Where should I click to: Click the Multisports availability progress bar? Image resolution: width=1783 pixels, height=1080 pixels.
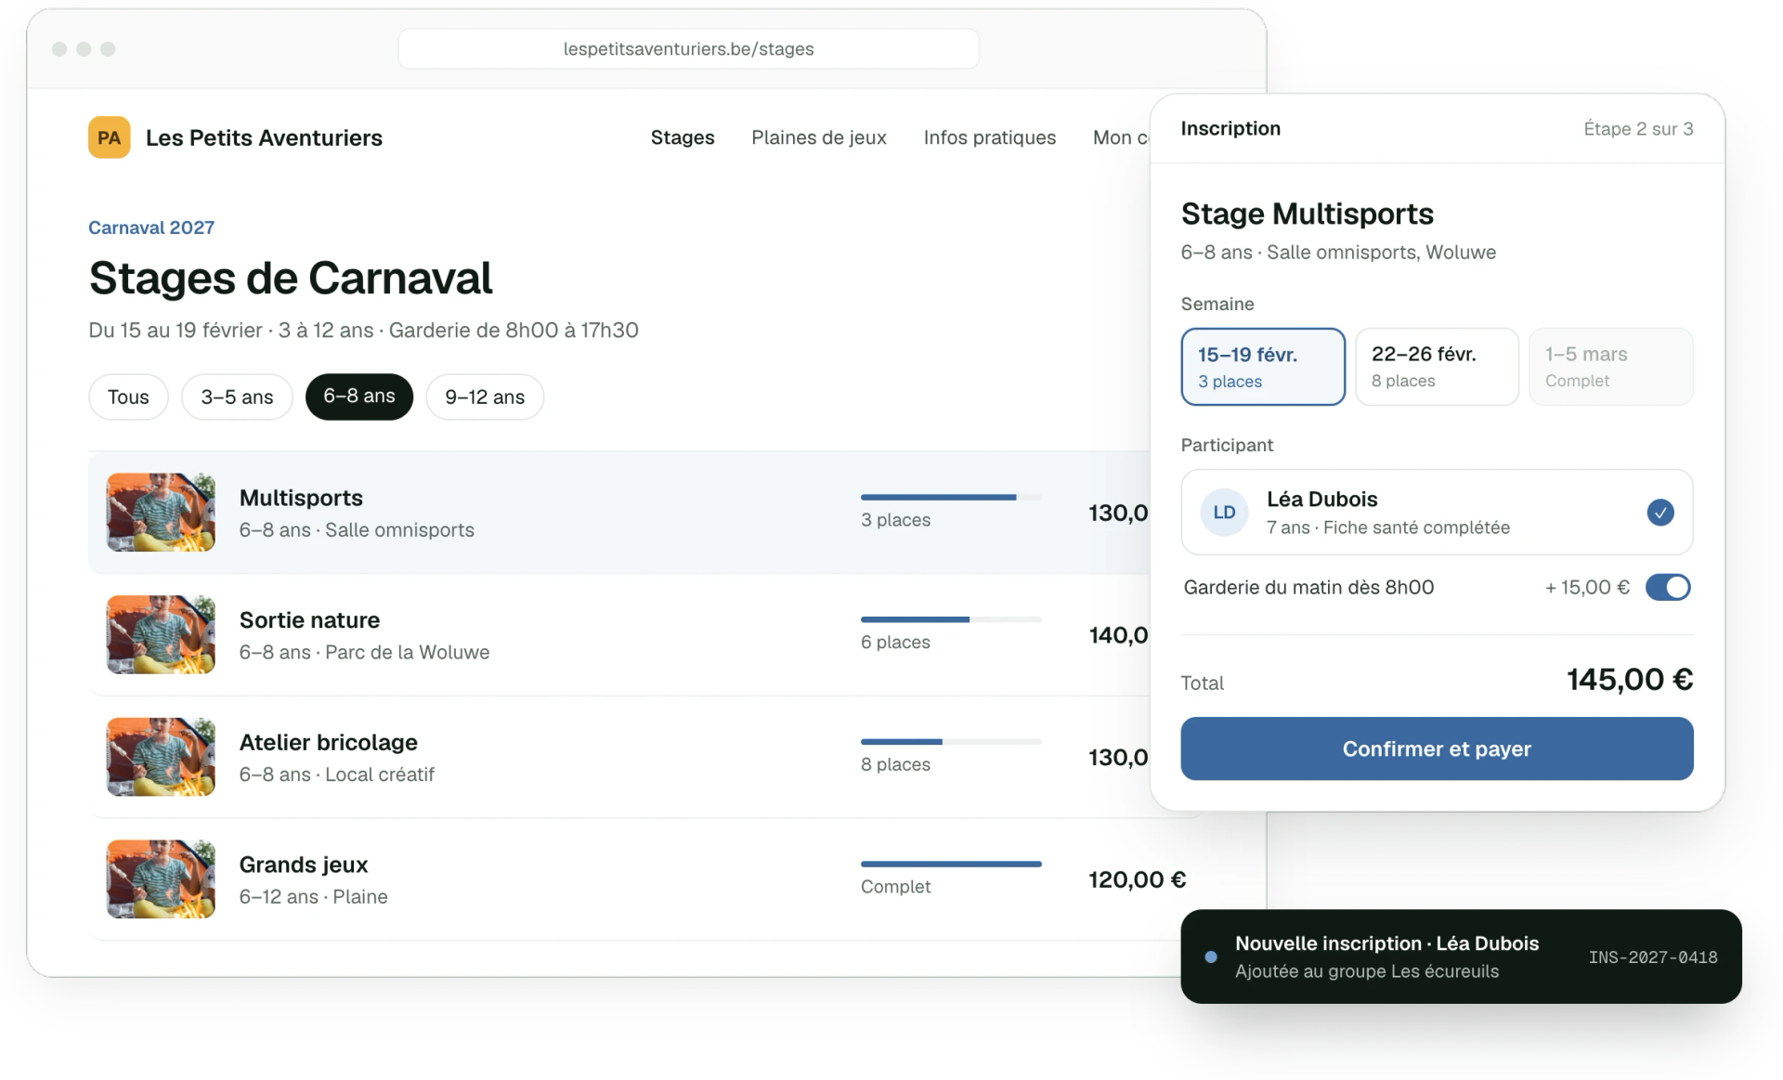tap(951, 498)
